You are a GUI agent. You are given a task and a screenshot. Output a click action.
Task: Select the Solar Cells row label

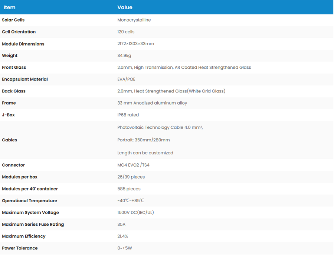click(x=13, y=20)
